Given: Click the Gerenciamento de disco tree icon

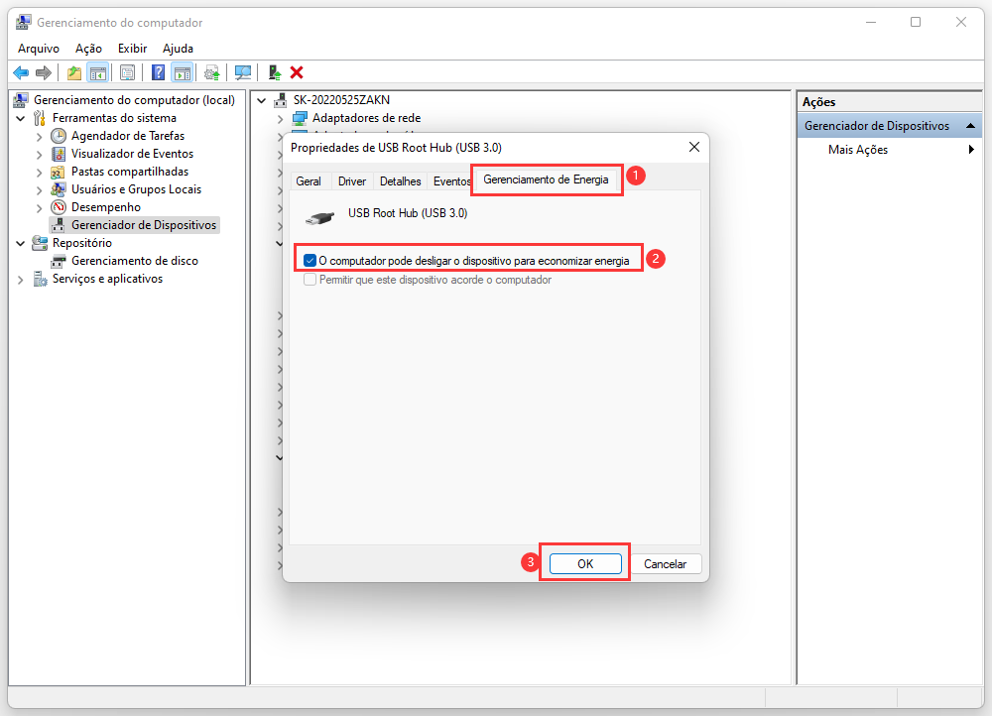Looking at the screenshot, I should tap(60, 261).
